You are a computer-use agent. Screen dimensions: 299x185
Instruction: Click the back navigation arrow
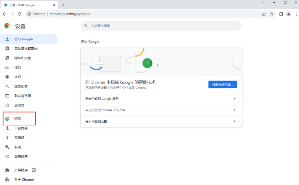(4, 14)
